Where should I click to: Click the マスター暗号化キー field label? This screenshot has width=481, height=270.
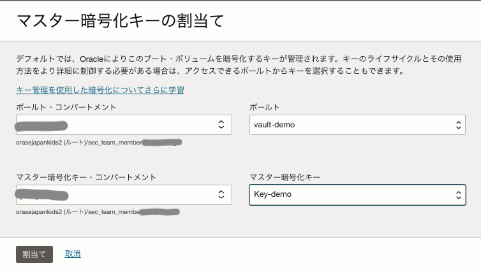(x=285, y=176)
